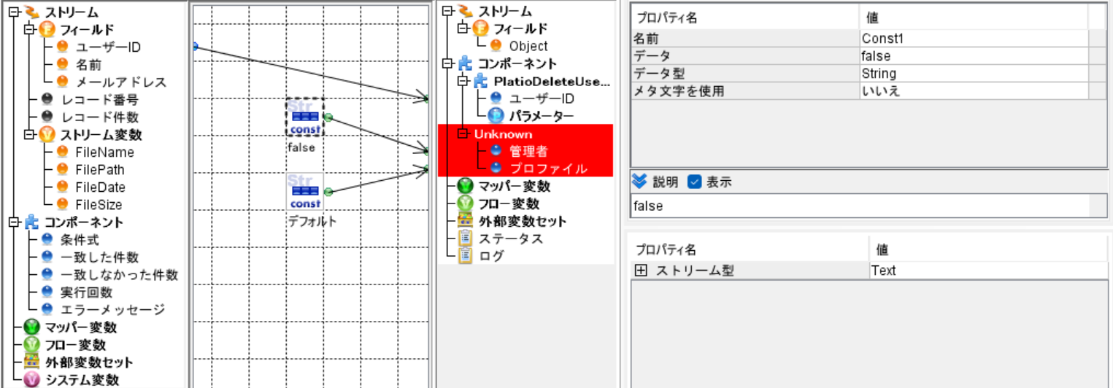1113x388 pixels.
Task: Collapse the right フィールド node
Action: tap(463, 28)
